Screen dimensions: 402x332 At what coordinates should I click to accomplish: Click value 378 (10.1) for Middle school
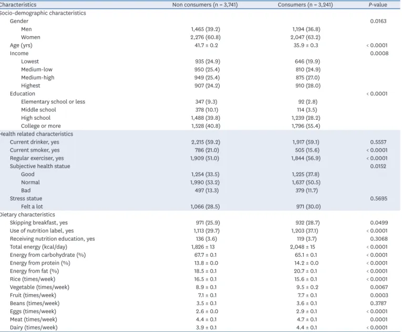click(207, 110)
